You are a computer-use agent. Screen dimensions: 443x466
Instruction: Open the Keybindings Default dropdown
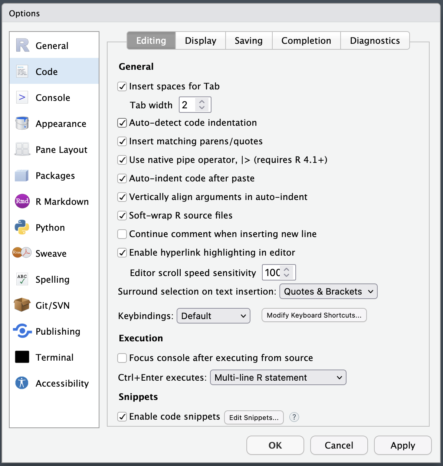pos(213,316)
